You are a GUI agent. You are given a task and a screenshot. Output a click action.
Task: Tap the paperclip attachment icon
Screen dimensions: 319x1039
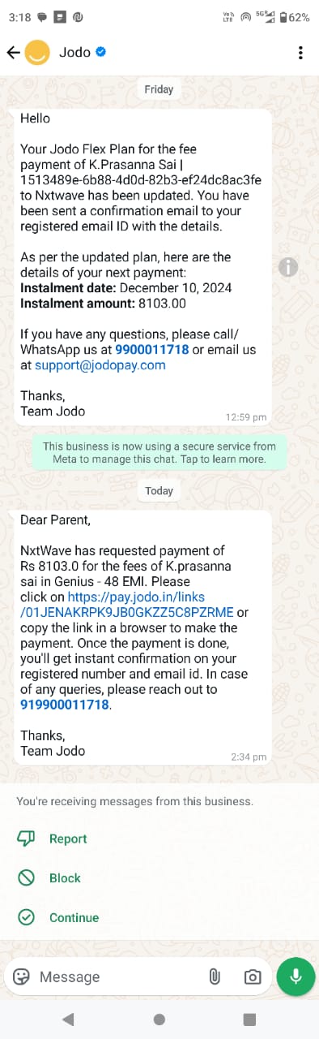click(x=215, y=976)
